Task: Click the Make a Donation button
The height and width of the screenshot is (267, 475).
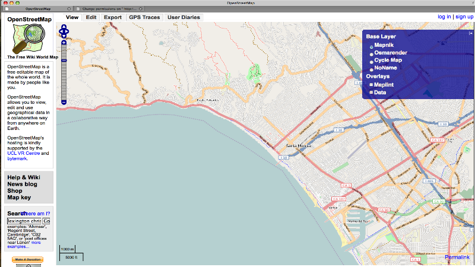Action: tap(28, 259)
